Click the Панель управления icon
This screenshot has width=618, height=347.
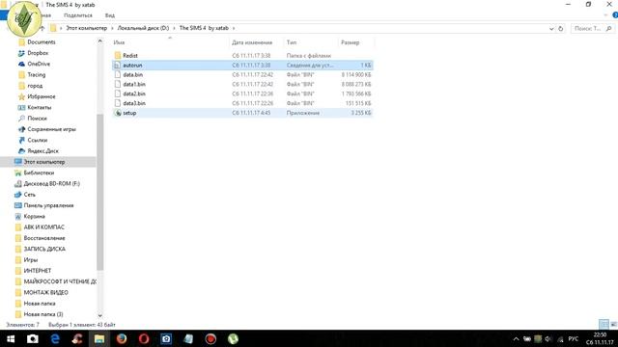click(x=18, y=205)
